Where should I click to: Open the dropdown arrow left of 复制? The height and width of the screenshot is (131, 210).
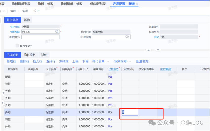(4, 11)
